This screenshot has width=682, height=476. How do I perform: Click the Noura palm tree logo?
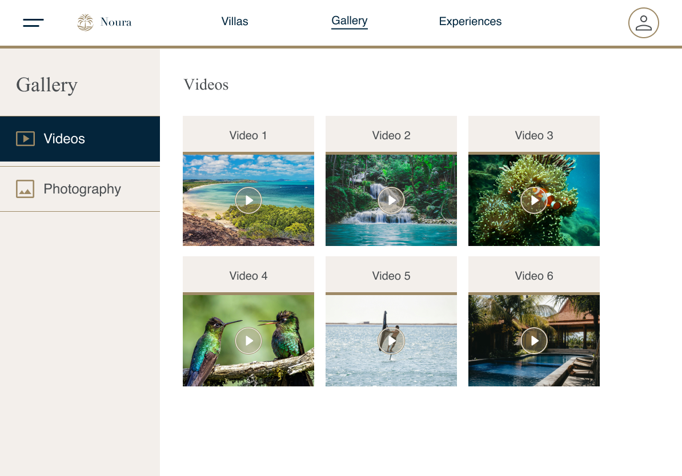pyautogui.click(x=85, y=23)
